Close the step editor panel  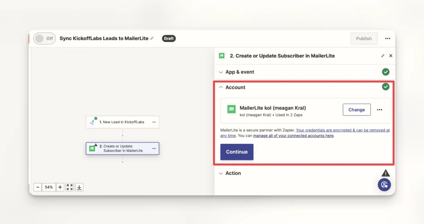pyautogui.click(x=391, y=56)
